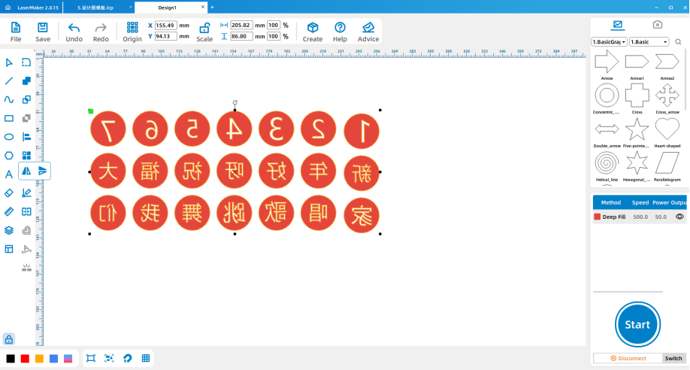Choose the Eraser tool
This screenshot has width=690, height=370.
(x=9, y=193)
